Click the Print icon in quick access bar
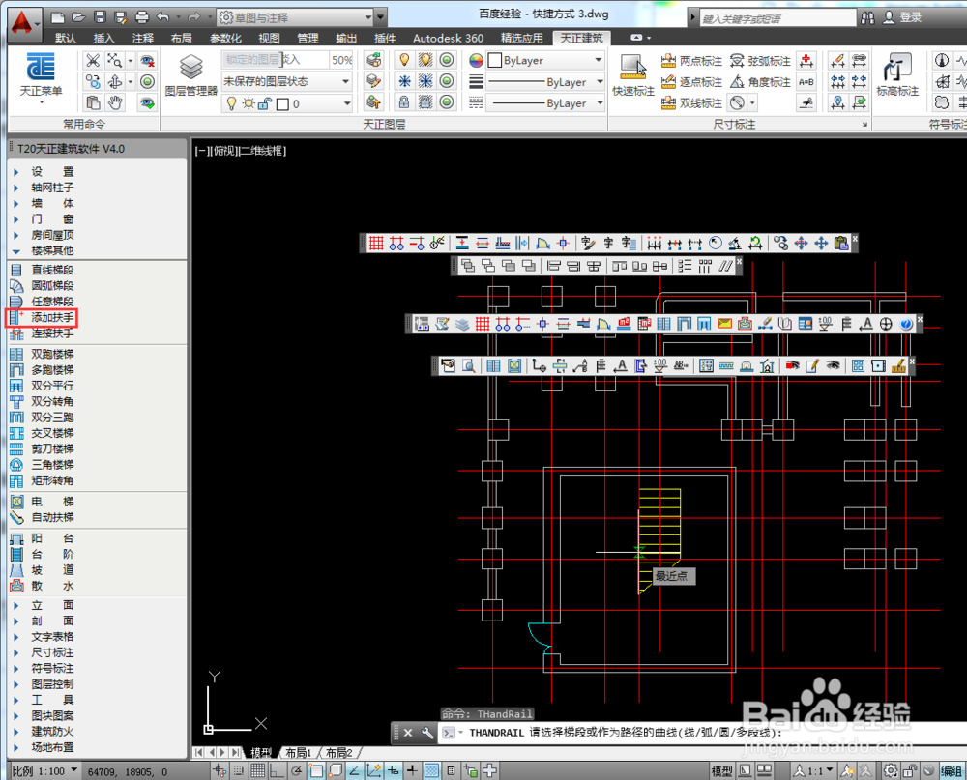The width and height of the screenshot is (967, 780). pyautogui.click(x=142, y=17)
